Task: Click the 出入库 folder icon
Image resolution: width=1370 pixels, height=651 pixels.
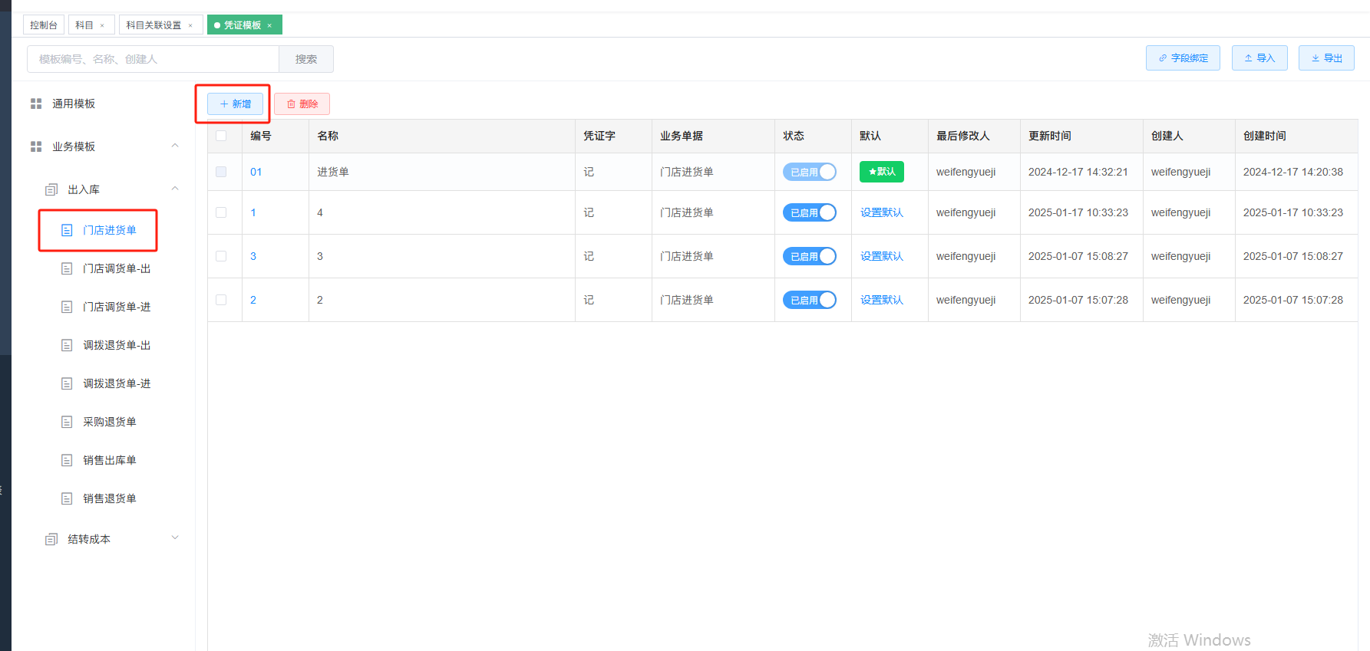Action: click(x=51, y=189)
